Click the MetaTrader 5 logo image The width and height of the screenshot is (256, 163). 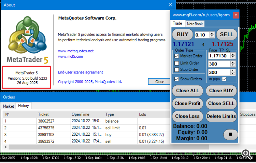click(x=27, y=40)
